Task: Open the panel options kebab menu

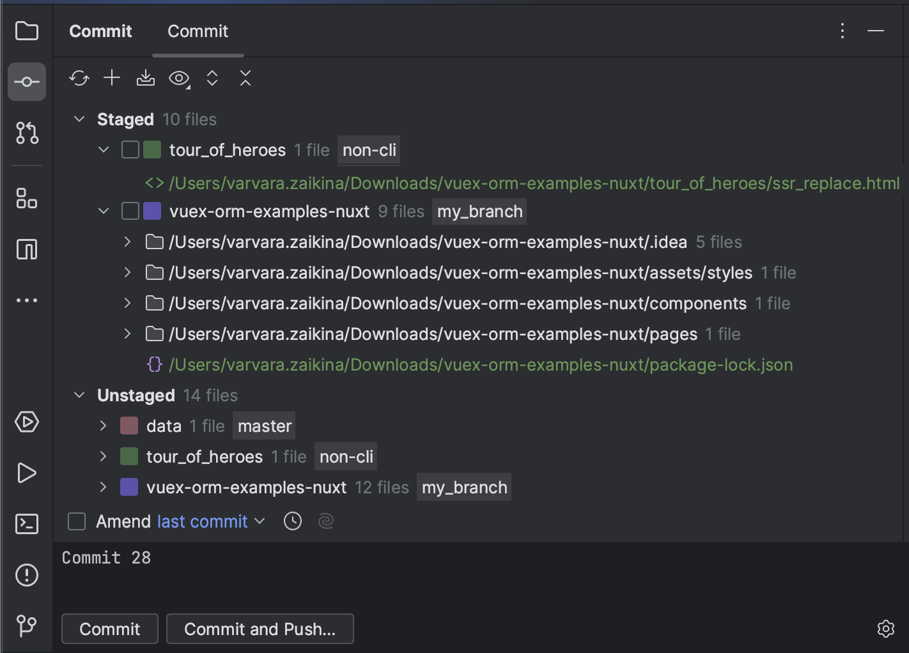Action: [843, 31]
